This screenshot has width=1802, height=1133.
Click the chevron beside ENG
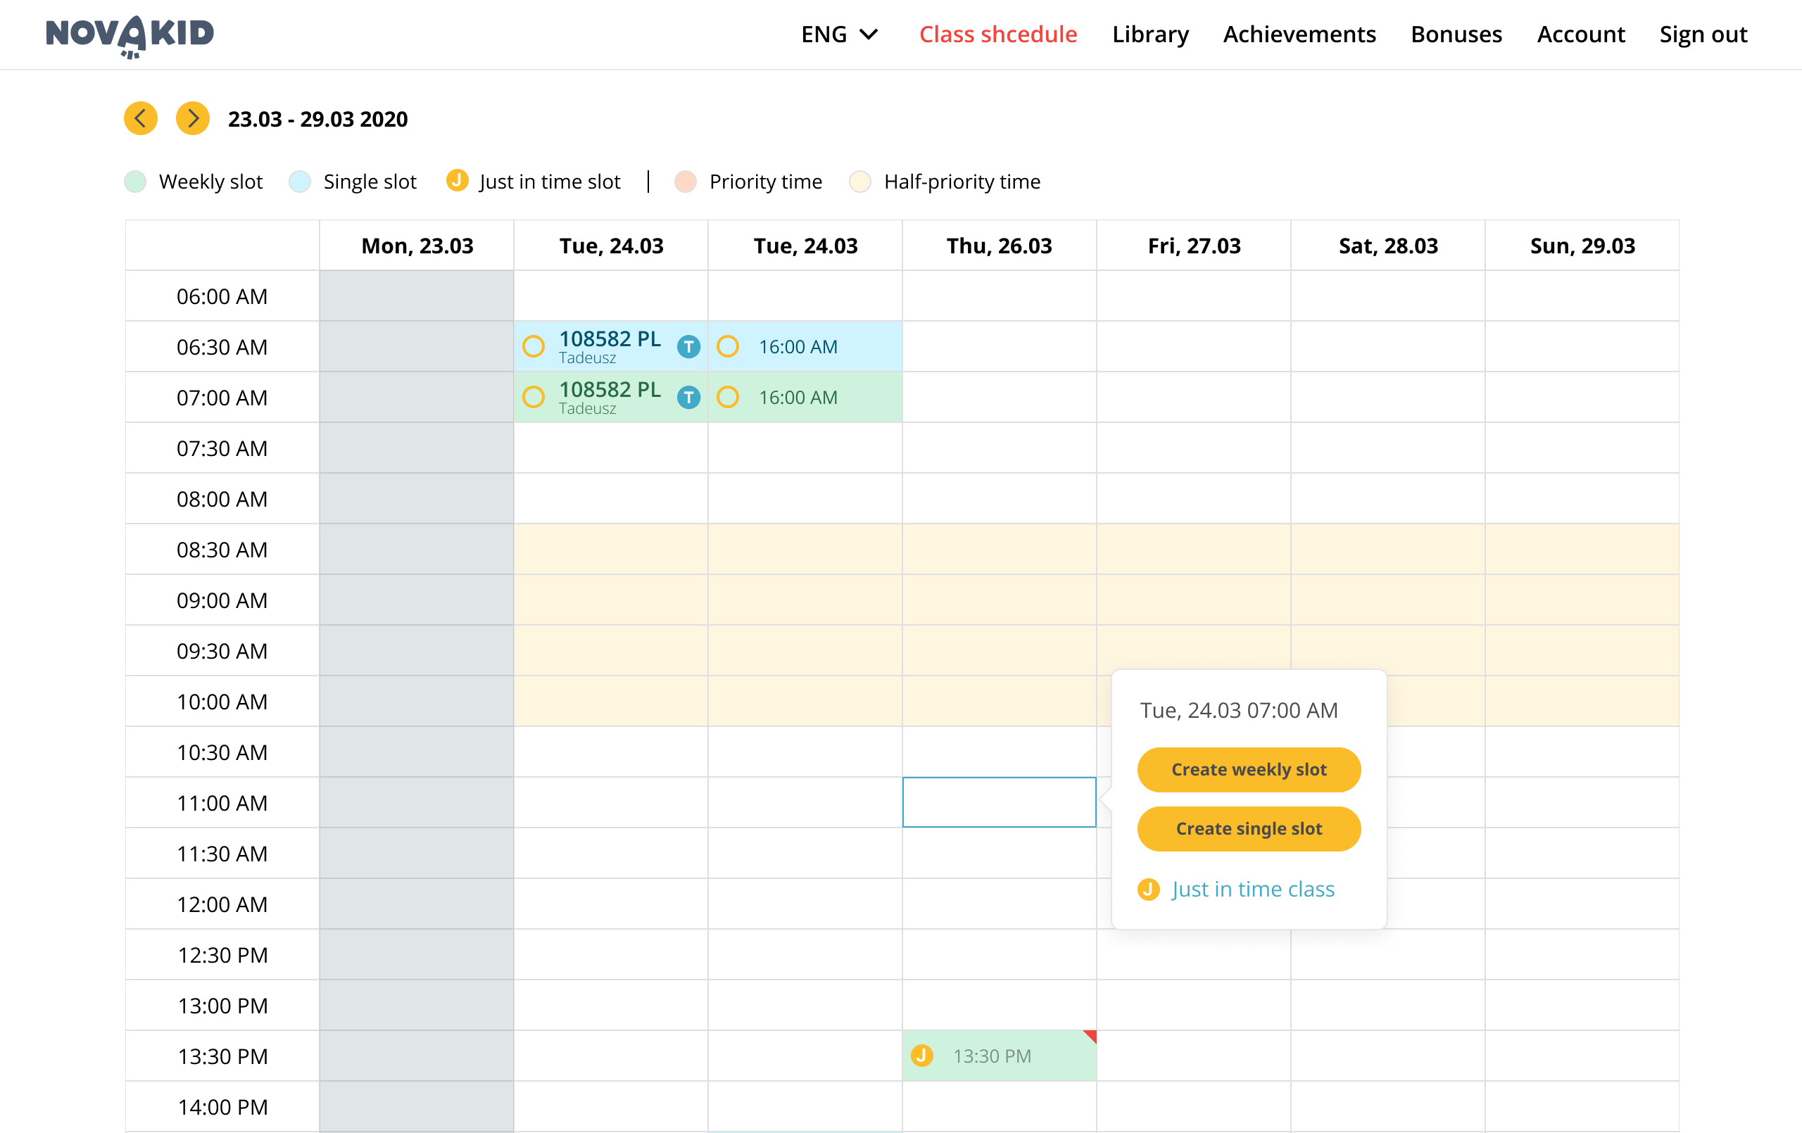(869, 34)
